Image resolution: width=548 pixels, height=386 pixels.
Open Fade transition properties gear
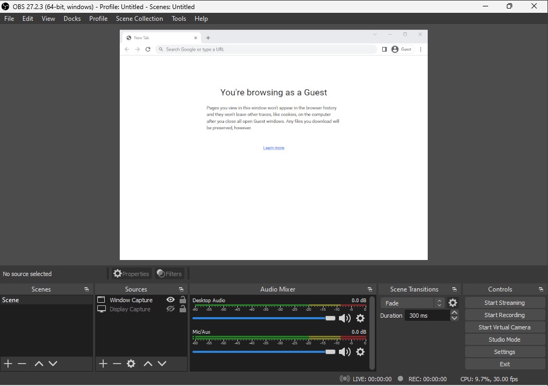453,303
